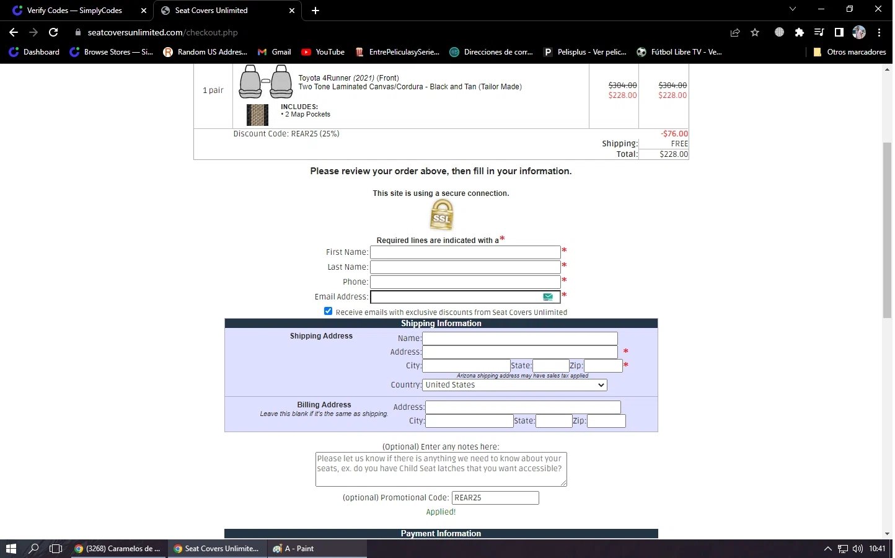Close the Seat Covers Unlimited tab

click(293, 11)
